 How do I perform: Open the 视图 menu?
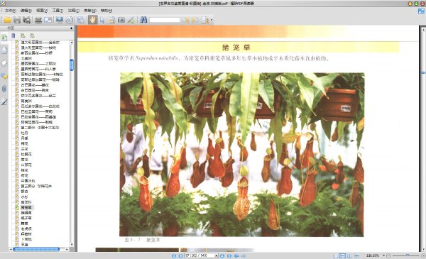point(42,11)
